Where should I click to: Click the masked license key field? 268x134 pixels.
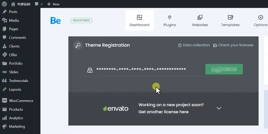(x=141, y=69)
